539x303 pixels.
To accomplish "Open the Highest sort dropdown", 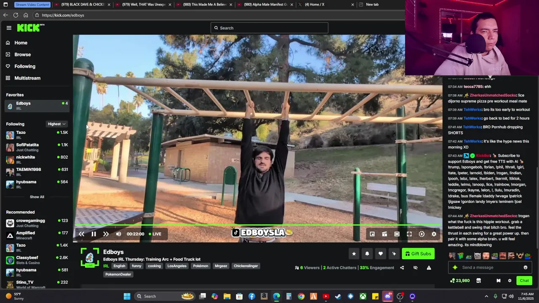I will click(56, 124).
